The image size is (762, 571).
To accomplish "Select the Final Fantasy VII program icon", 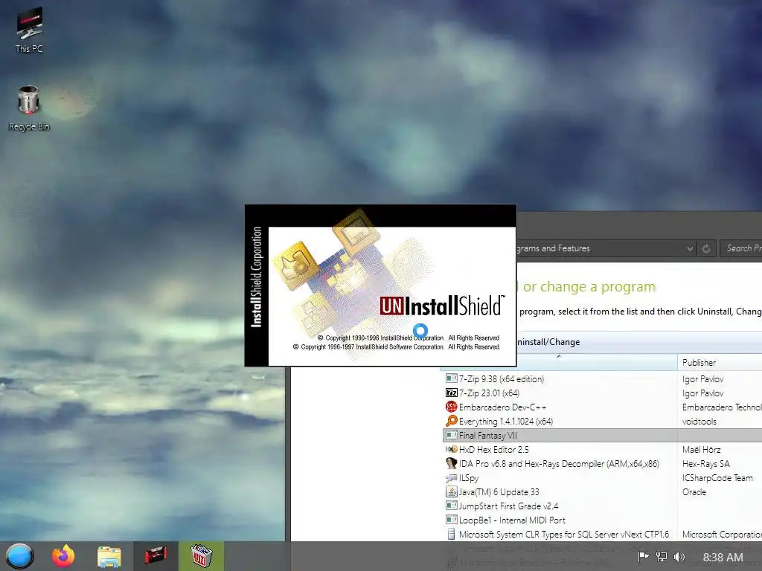I will (451, 435).
